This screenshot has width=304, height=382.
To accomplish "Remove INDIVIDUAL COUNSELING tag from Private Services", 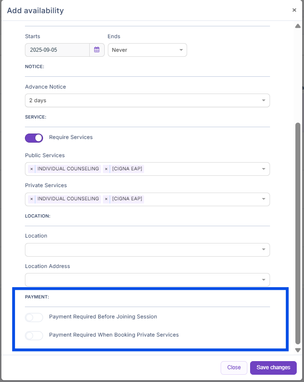I will [x=32, y=199].
